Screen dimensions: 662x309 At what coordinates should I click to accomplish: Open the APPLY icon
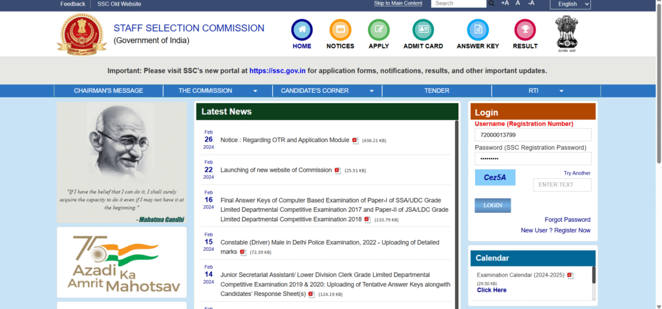379,30
